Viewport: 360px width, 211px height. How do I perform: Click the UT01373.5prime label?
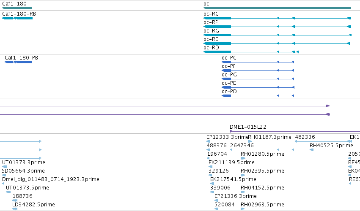pyautogui.click(x=27, y=188)
